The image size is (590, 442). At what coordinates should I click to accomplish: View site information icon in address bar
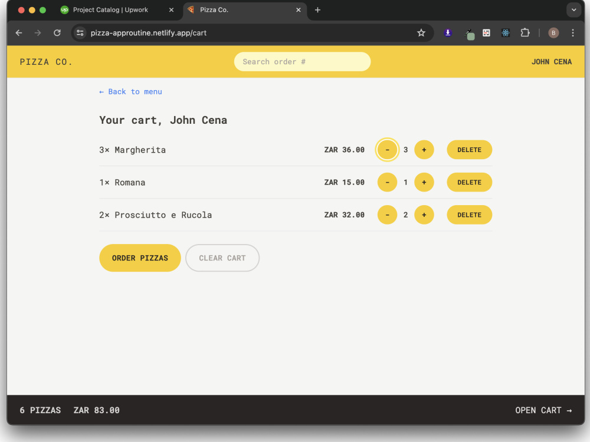pos(80,33)
